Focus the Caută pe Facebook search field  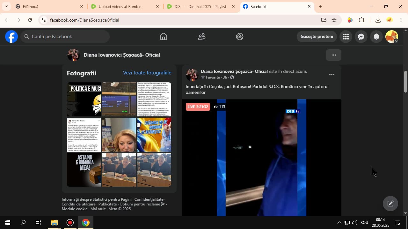(x=65, y=37)
